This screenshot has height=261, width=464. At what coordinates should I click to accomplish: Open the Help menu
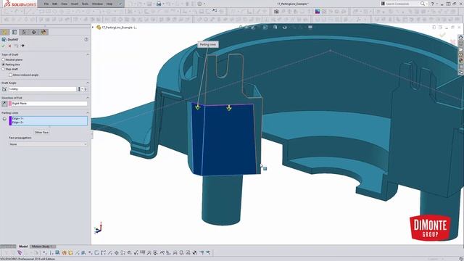click(109, 4)
